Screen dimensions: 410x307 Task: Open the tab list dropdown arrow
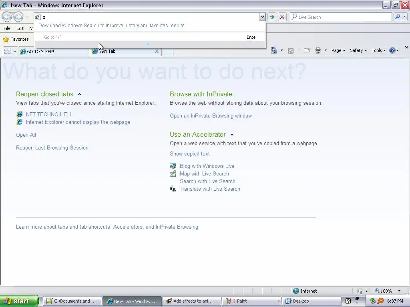[x=15, y=51]
